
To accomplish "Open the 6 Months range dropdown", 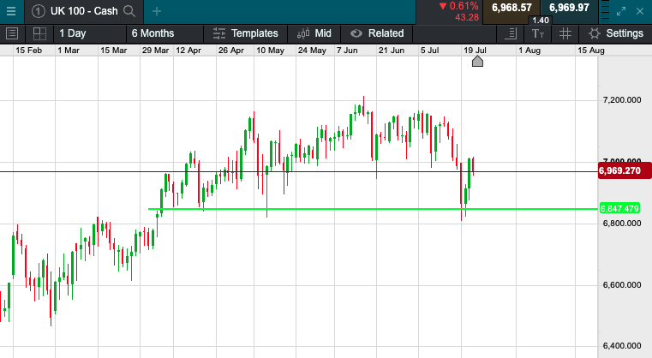I will (164, 33).
